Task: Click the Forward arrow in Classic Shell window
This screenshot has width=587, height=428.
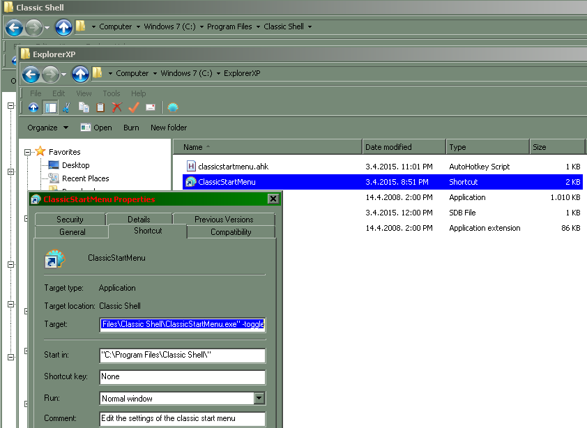Action: [33, 28]
